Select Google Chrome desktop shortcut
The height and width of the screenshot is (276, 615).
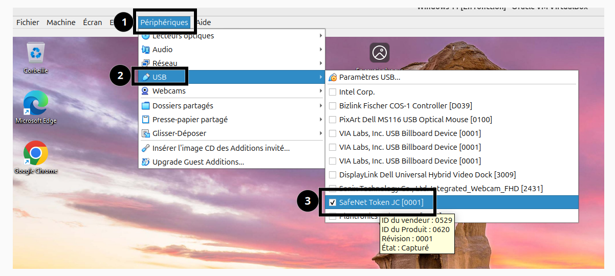pyautogui.click(x=36, y=157)
